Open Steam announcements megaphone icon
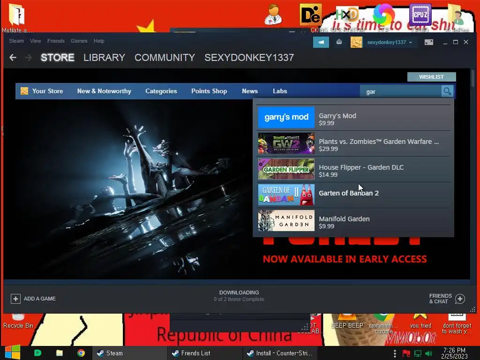The image size is (480, 360). click(321, 42)
